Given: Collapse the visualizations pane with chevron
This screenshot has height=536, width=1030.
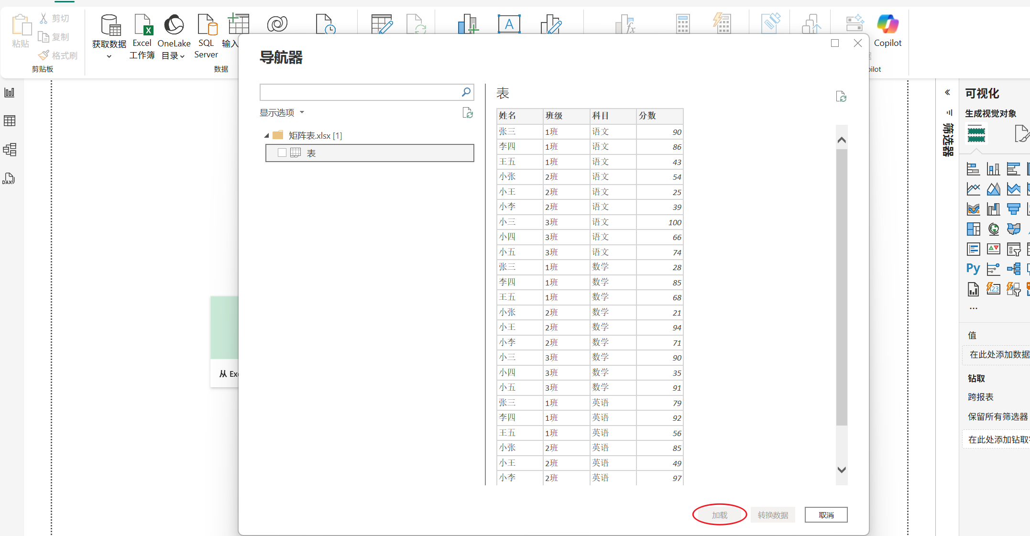Looking at the screenshot, I should tap(947, 92).
